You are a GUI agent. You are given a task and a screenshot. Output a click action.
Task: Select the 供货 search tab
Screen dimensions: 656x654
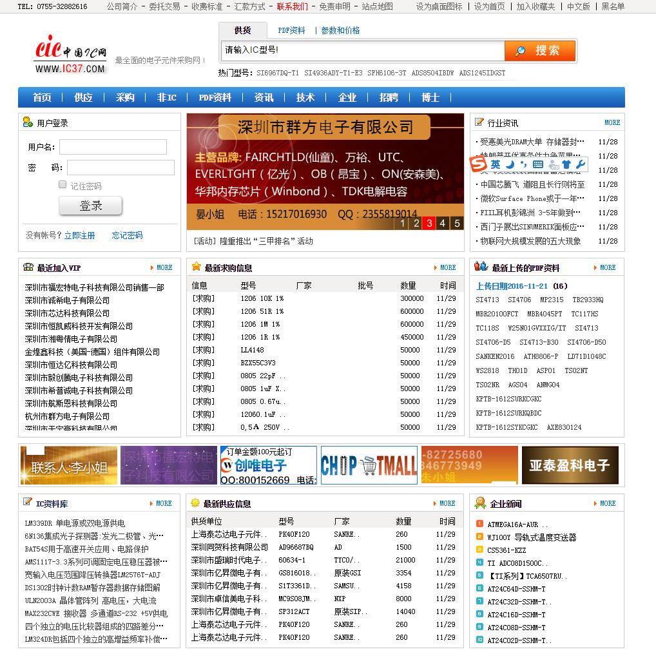point(243,30)
